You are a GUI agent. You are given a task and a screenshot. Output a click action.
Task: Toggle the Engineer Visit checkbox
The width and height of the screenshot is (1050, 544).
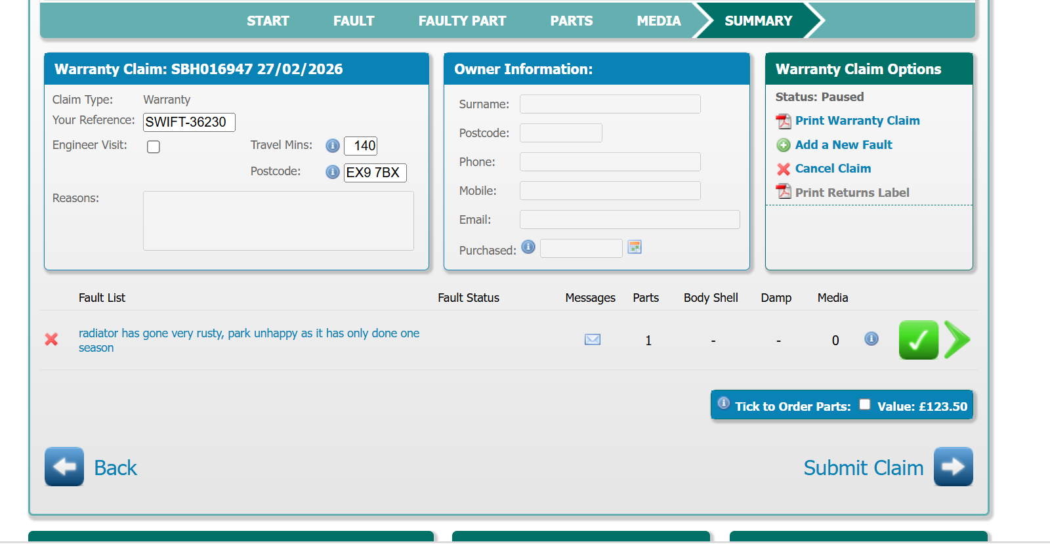(x=154, y=146)
